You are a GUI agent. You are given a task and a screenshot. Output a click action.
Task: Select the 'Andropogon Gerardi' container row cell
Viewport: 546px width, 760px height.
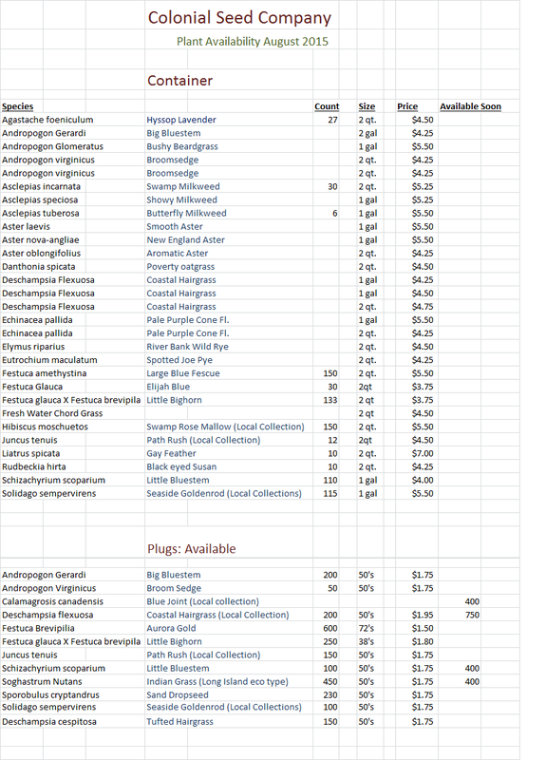click(x=44, y=133)
